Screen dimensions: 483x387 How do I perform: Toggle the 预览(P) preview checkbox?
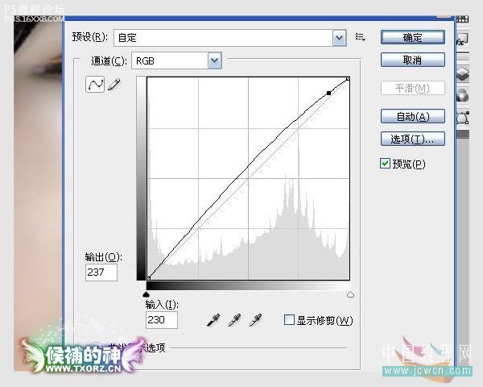tap(385, 163)
